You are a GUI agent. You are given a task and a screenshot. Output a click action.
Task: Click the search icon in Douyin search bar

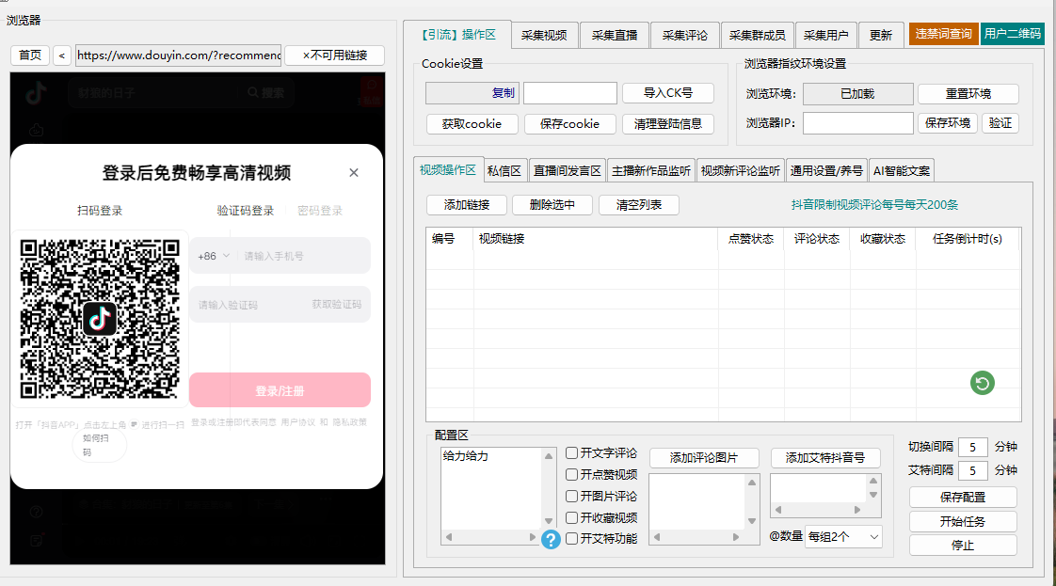tap(253, 93)
